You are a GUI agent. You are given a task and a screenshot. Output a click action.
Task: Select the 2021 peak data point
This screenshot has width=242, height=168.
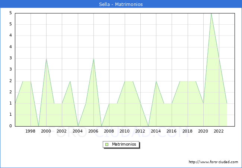211,13
